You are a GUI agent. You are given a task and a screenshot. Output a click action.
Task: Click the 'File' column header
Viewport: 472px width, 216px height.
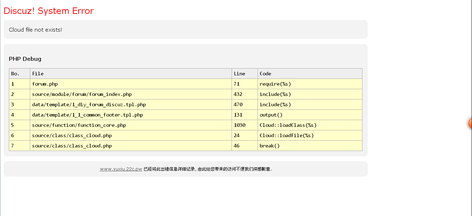click(131, 74)
